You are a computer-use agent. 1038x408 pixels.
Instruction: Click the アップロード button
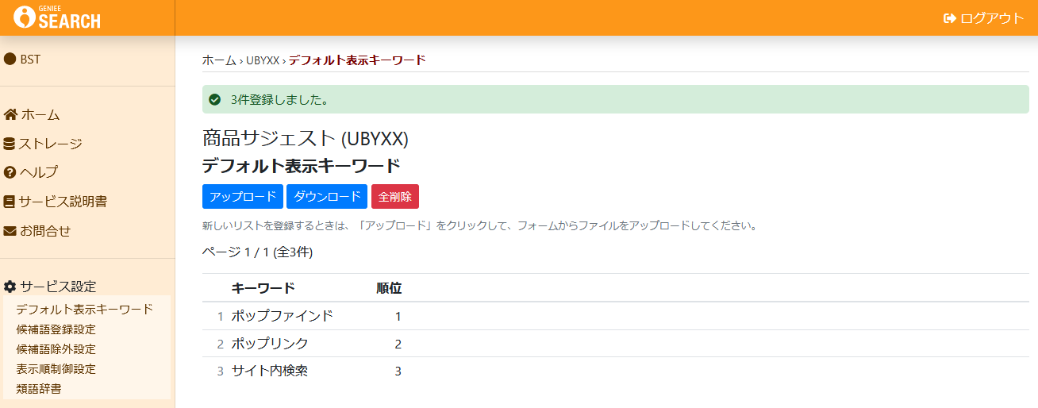(x=243, y=197)
